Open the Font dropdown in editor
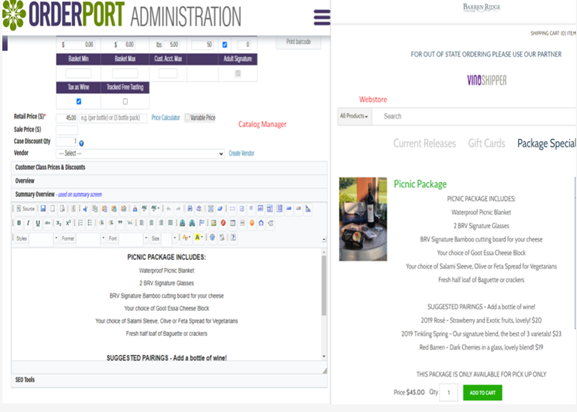This screenshot has width=577, height=412. click(128, 239)
